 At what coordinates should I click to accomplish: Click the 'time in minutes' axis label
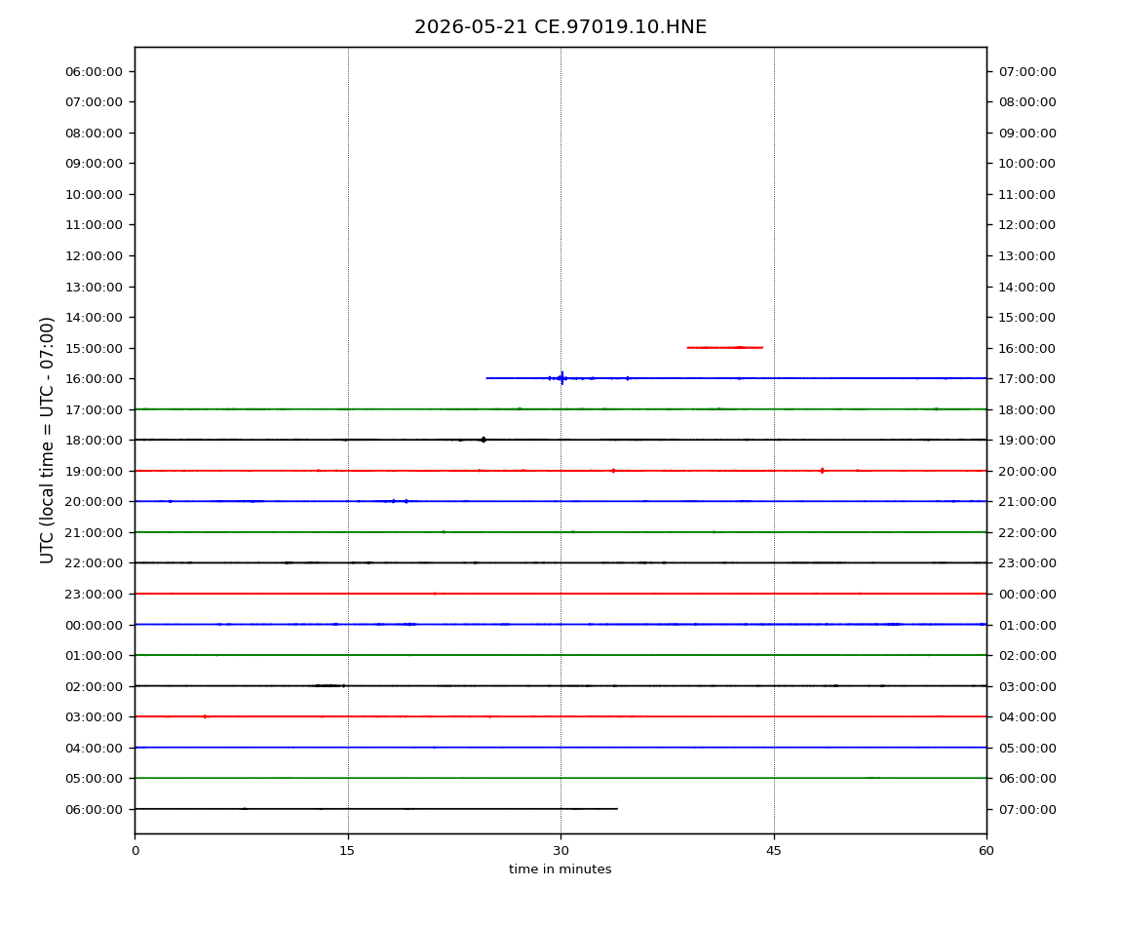point(560,869)
